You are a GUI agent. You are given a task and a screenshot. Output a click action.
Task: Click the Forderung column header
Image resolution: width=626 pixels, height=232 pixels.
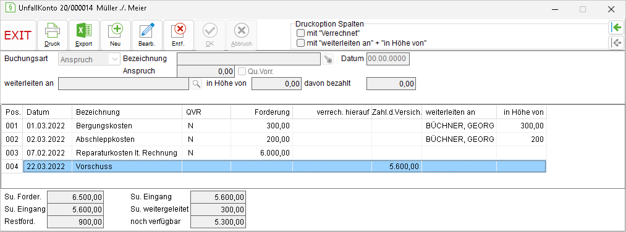click(261, 112)
